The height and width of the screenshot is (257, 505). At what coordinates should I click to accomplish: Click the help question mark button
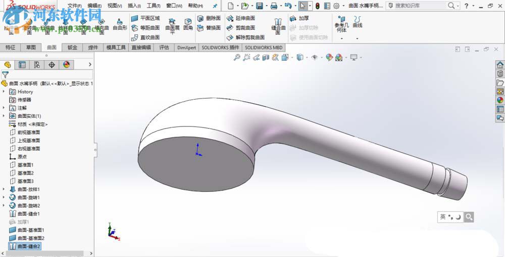[466, 6]
